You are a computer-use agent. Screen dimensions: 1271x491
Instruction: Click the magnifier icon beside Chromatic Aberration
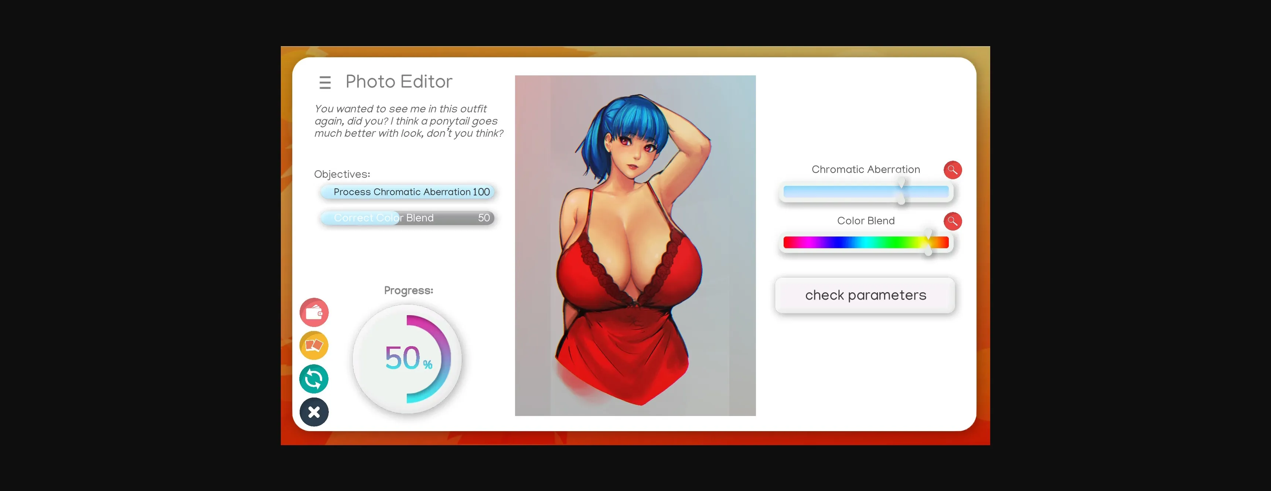953,170
